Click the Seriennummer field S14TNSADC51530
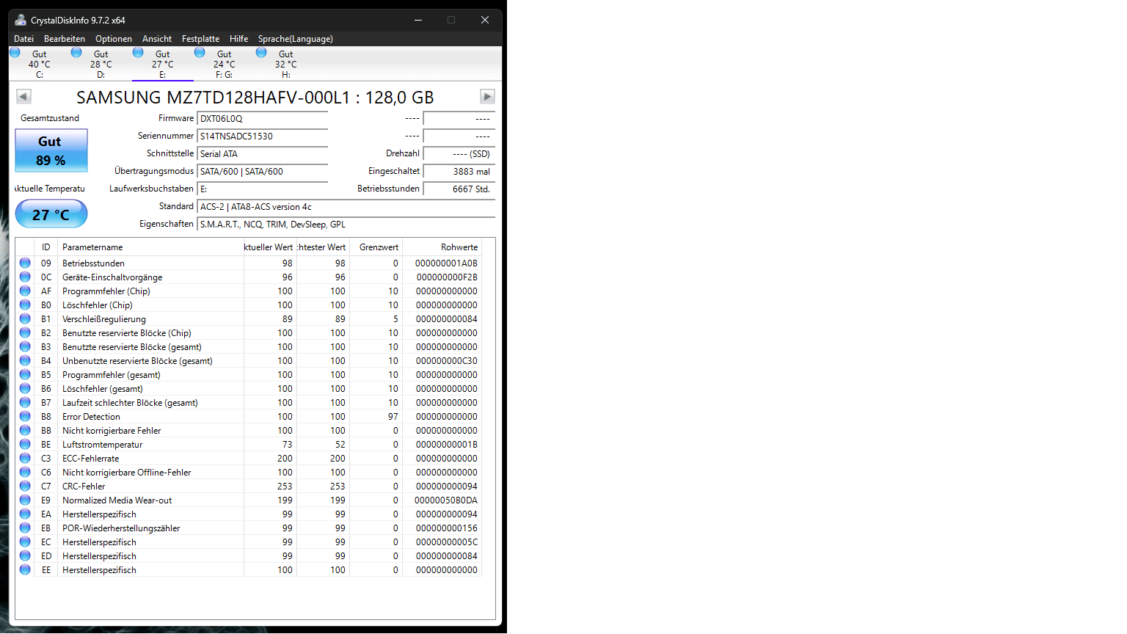The image size is (1127, 634). click(x=263, y=136)
